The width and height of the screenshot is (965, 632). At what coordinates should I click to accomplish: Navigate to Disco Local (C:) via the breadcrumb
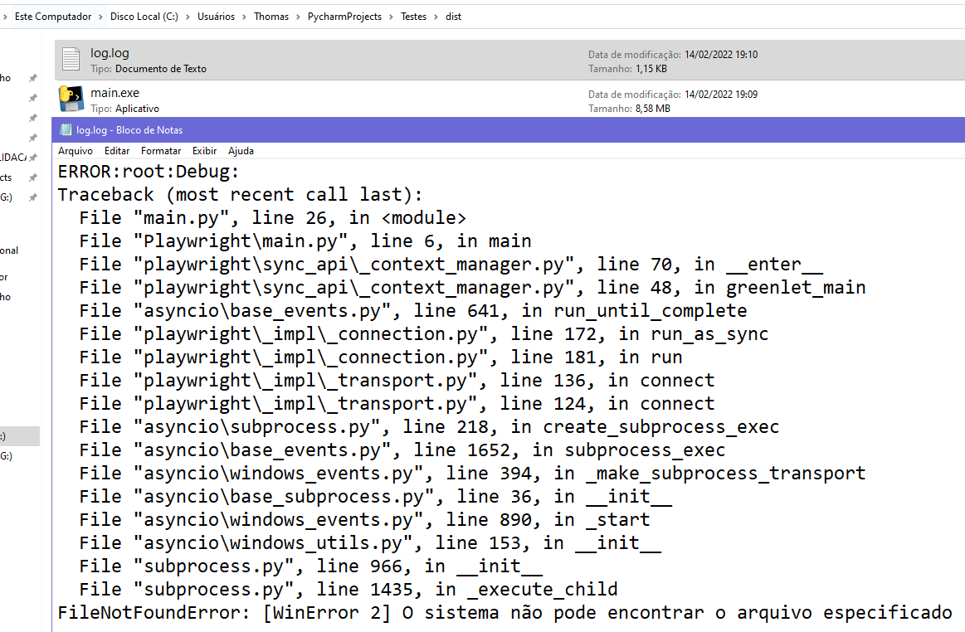pyautogui.click(x=144, y=16)
